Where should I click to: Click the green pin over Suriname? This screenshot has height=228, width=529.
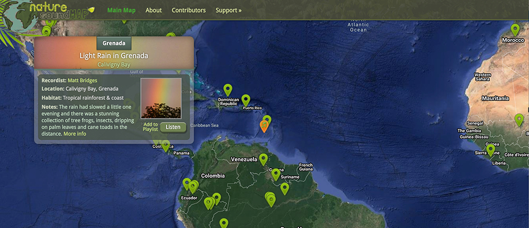point(285,188)
